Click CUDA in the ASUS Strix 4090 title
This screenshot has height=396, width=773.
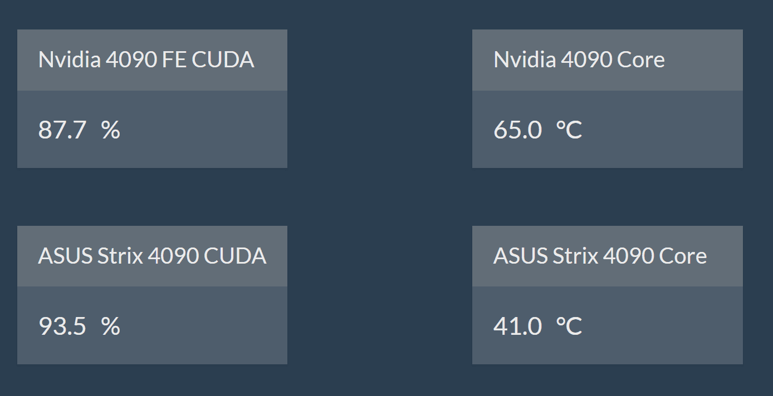pos(235,256)
